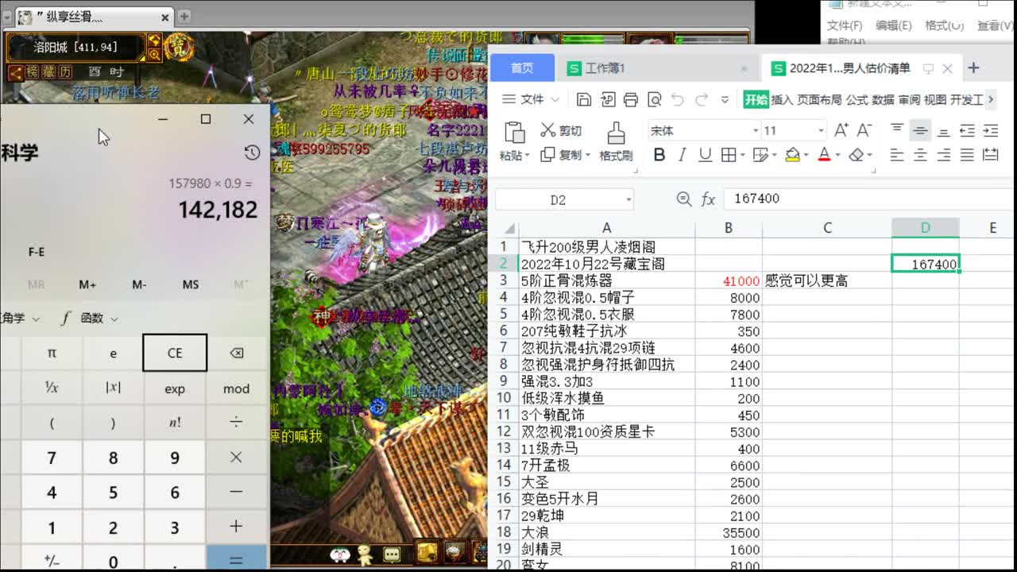Select Center horizontally icon
Image resolution: width=1017 pixels, height=572 pixels.
(920, 155)
